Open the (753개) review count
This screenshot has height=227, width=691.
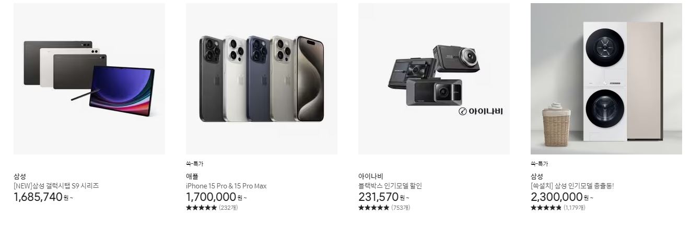(401, 208)
